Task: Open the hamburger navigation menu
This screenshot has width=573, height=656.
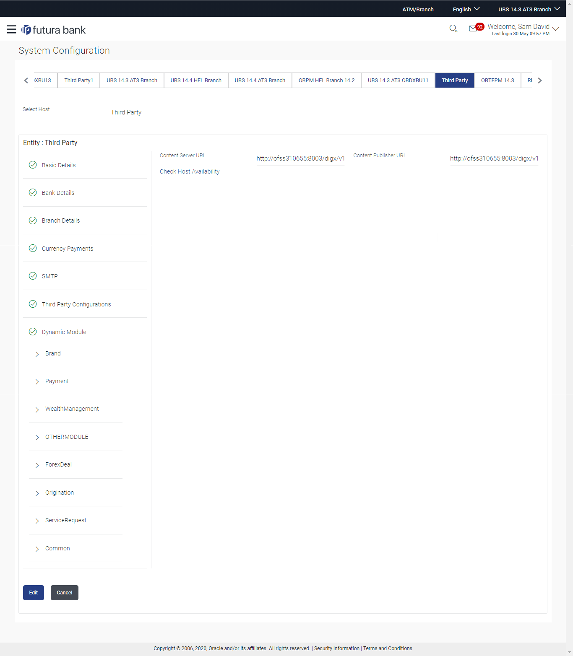Action: click(x=12, y=29)
